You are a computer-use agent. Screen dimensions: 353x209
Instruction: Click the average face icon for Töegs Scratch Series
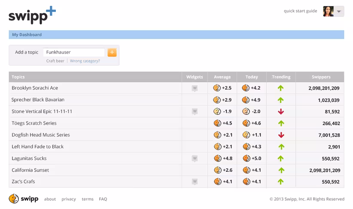217,123
